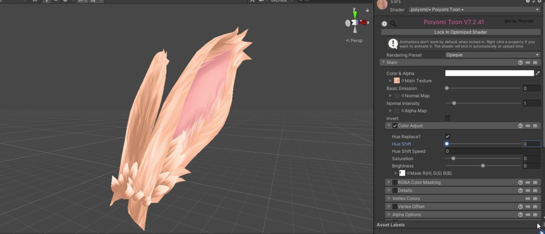Open the Color & Alpha white swatch
Screen dimensions: 545x234
pyautogui.click(x=490, y=73)
